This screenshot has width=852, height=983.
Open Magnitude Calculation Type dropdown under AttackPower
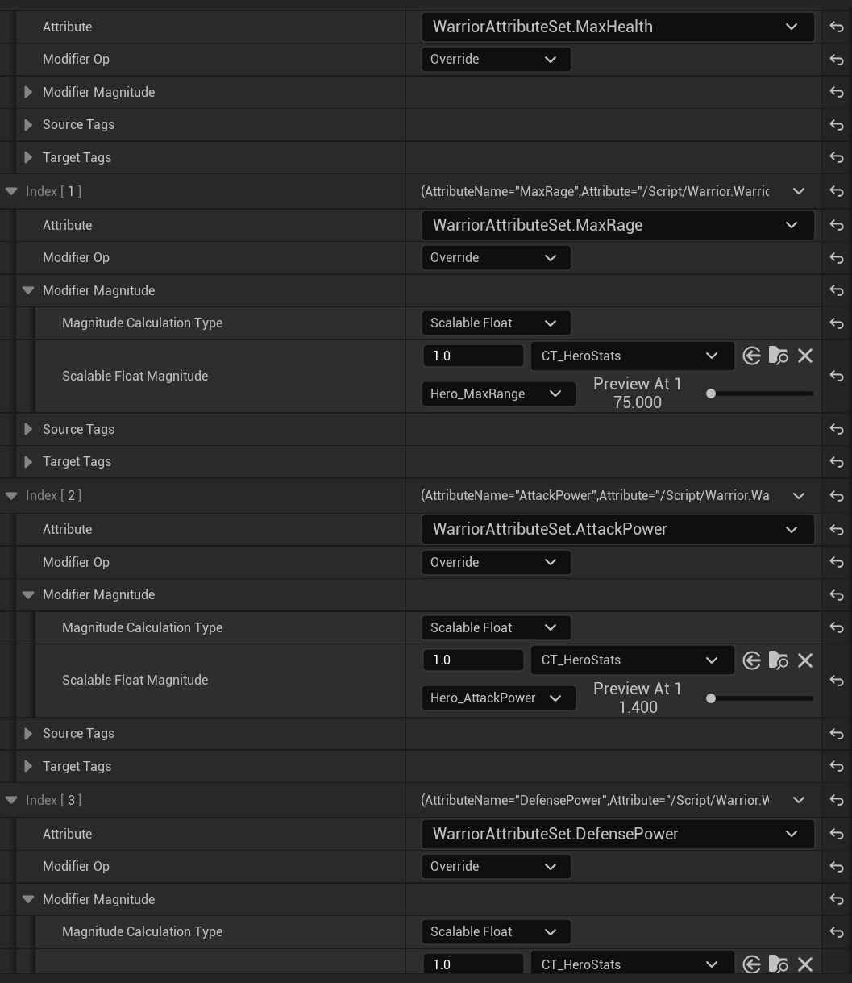point(495,627)
